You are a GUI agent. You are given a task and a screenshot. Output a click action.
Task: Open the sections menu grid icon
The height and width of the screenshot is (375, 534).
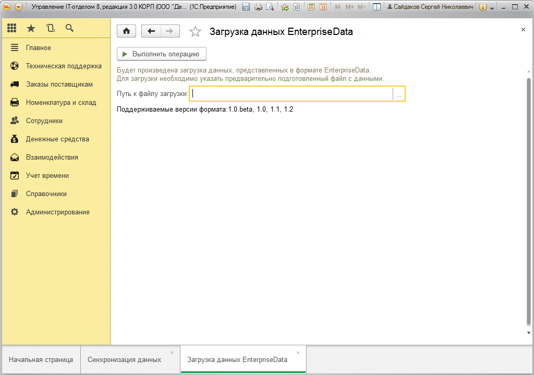click(12, 28)
